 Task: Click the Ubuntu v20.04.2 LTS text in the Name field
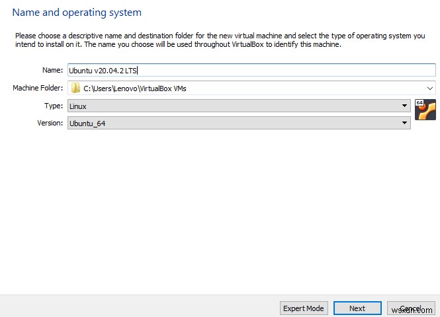tap(103, 71)
